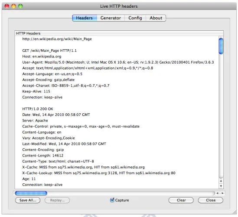Image resolution: width=238 pixels, height=217 pixels.
Task: Select the Cache-Control header line
Action: [x=81, y=126]
